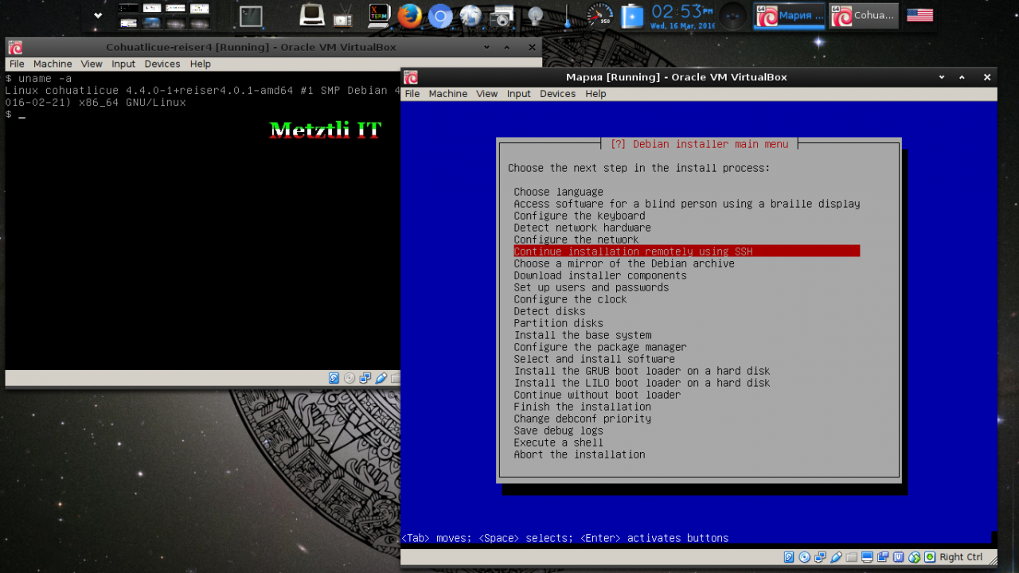This screenshot has width=1019, height=573.
Task: Open File menu in Мария window
Action: (412, 94)
